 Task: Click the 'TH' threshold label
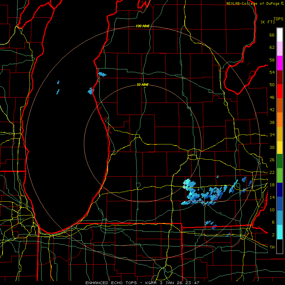pyautogui.click(x=272, y=247)
